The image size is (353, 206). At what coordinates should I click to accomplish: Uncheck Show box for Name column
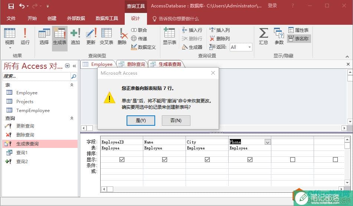(x=164, y=159)
